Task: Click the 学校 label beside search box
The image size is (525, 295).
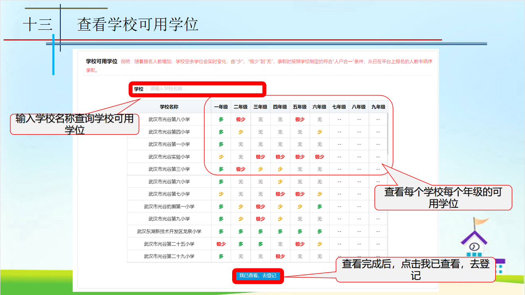Action: [x=138, y=89]
